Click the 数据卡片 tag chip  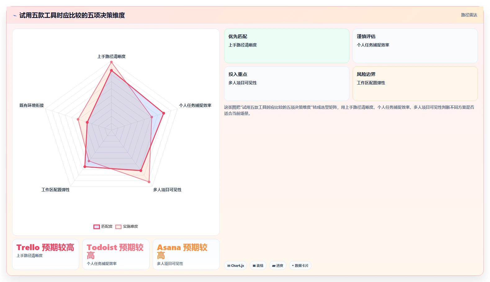tap(300, 266)
